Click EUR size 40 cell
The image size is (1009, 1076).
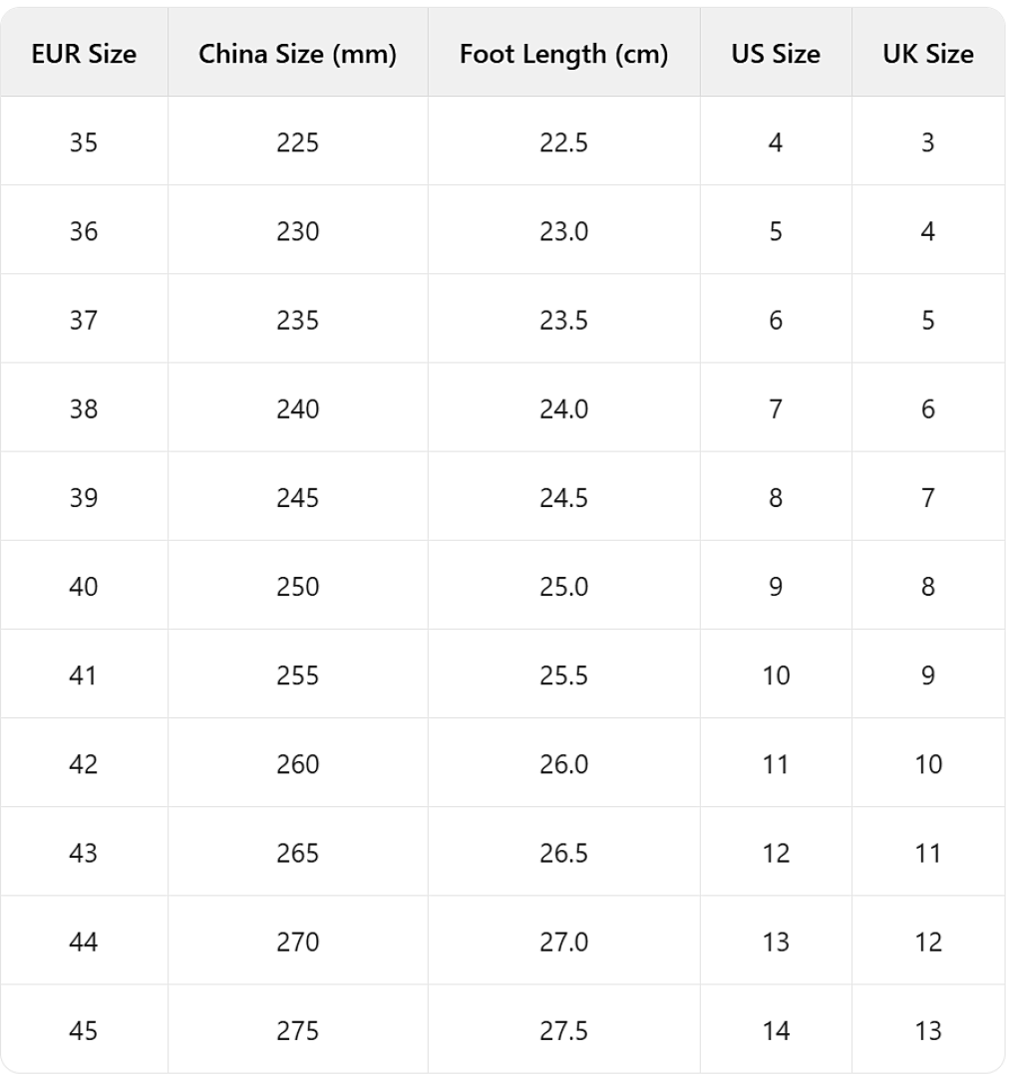click(84, 586)
